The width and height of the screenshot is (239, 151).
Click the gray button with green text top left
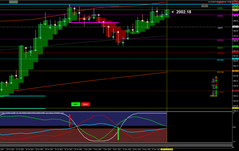[x=13, y=2]
